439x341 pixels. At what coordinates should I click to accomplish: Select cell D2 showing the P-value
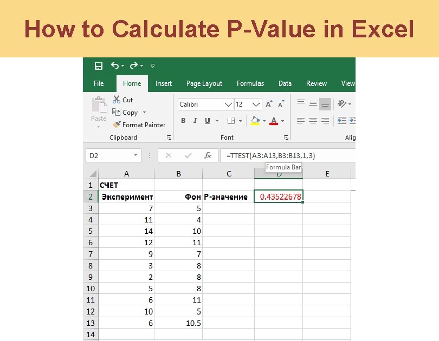278,196
